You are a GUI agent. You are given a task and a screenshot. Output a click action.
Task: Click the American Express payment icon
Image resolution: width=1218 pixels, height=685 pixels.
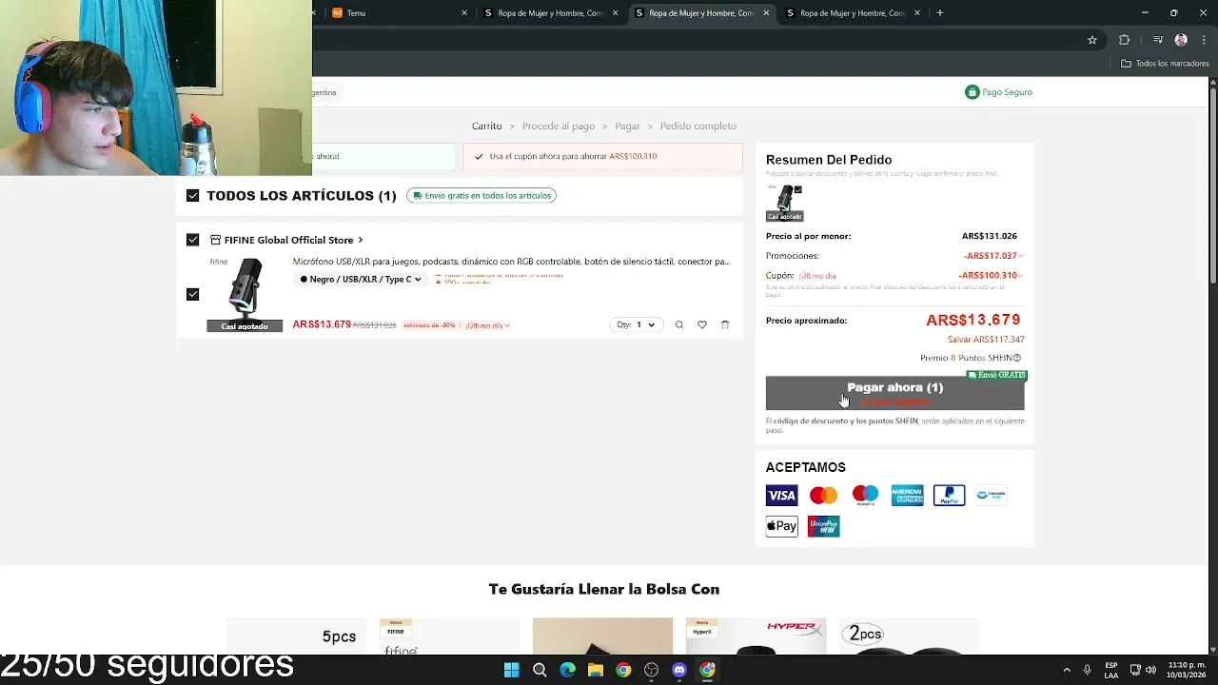click(907, 496)
